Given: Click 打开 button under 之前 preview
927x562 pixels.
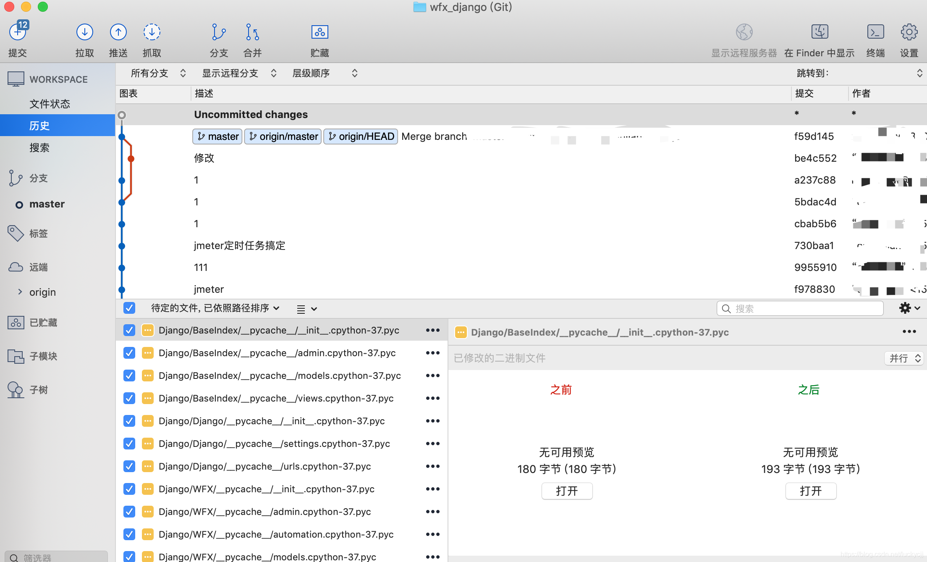Looking at the screenshot, I should tap(567, 491).
